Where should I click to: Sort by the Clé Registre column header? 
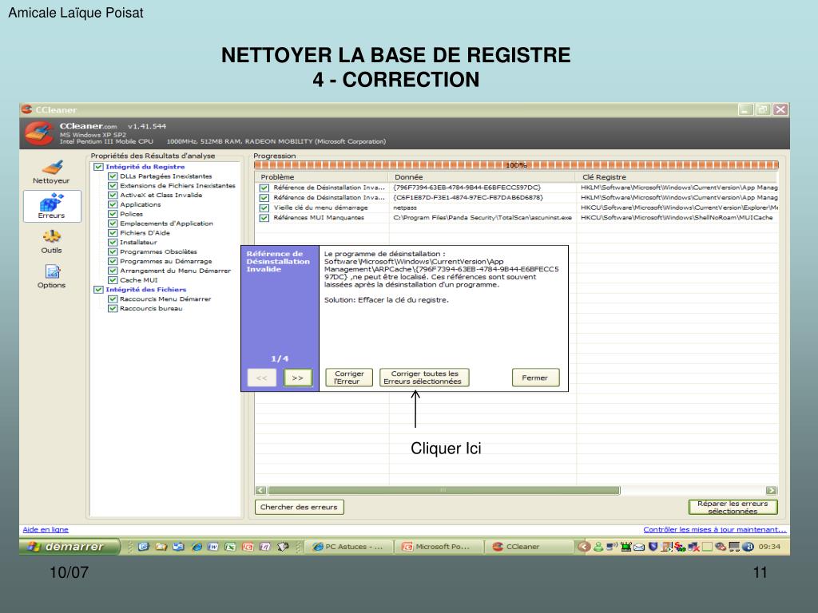tap(677, 177)
